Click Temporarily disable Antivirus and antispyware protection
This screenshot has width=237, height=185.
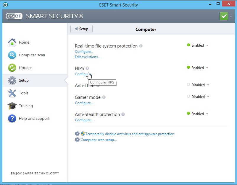(130, 134)
